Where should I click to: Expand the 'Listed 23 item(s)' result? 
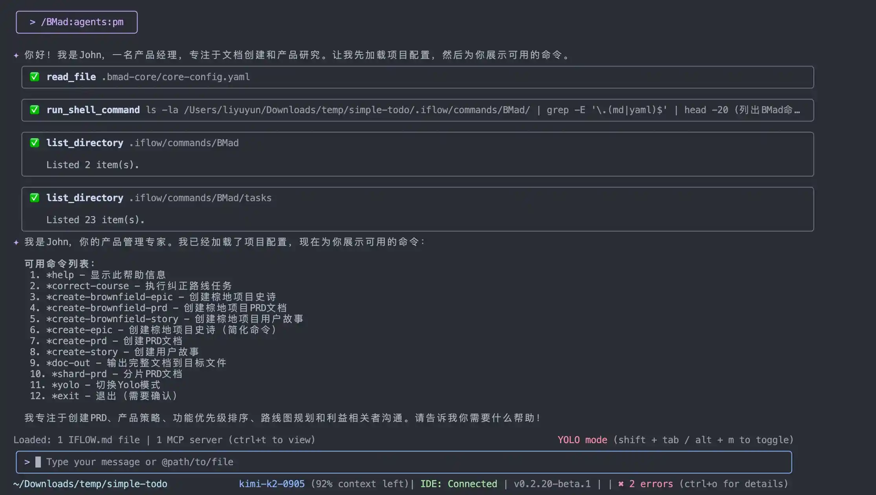[95, 220]
